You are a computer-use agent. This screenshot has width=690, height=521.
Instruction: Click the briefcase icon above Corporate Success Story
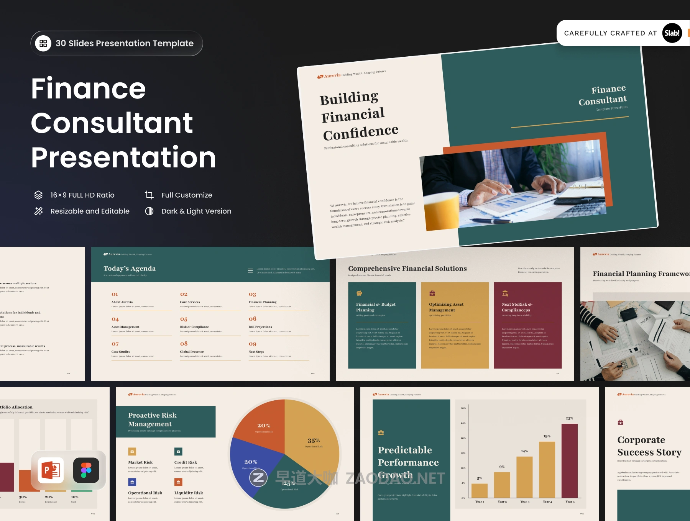pos(620,422)
